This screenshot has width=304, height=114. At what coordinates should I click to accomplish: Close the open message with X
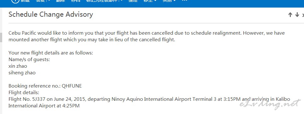click(x=303, y=15)
